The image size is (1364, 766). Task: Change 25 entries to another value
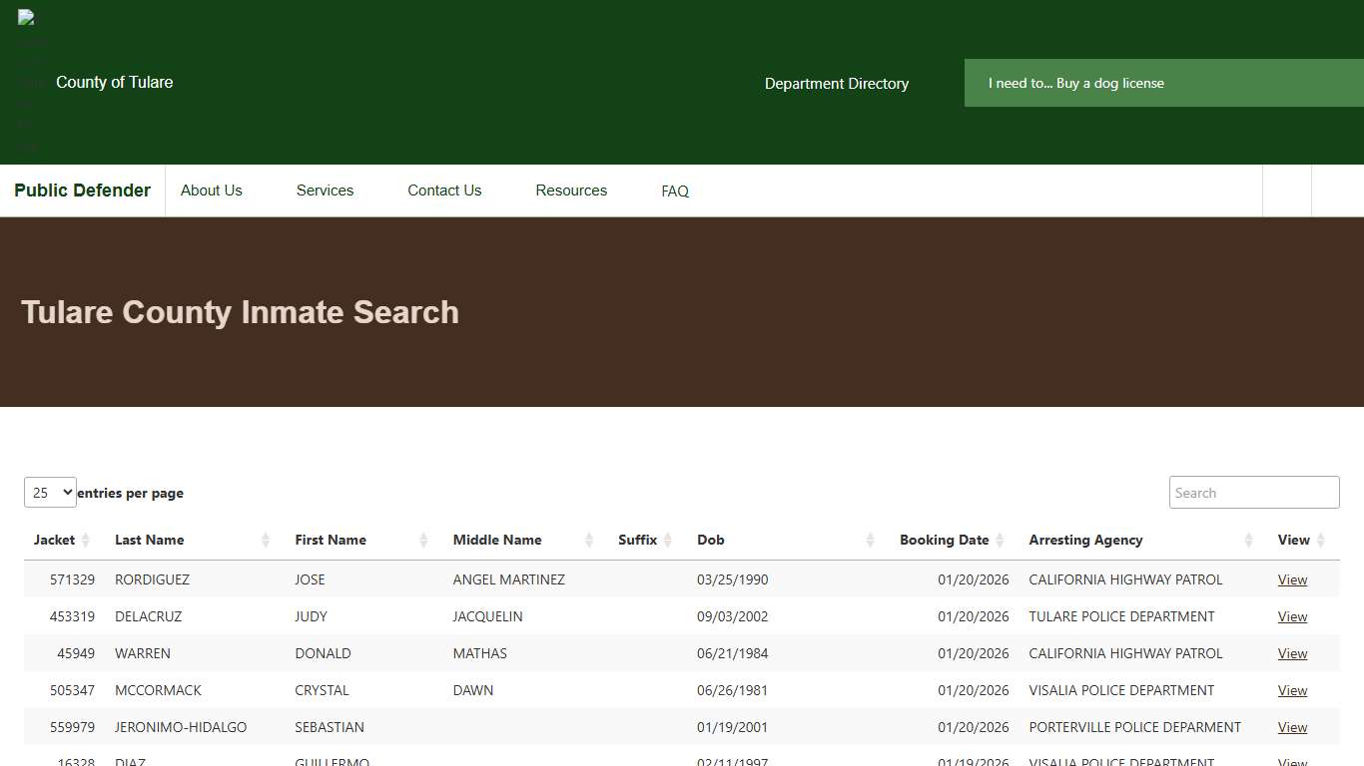[x=50, y=492]
